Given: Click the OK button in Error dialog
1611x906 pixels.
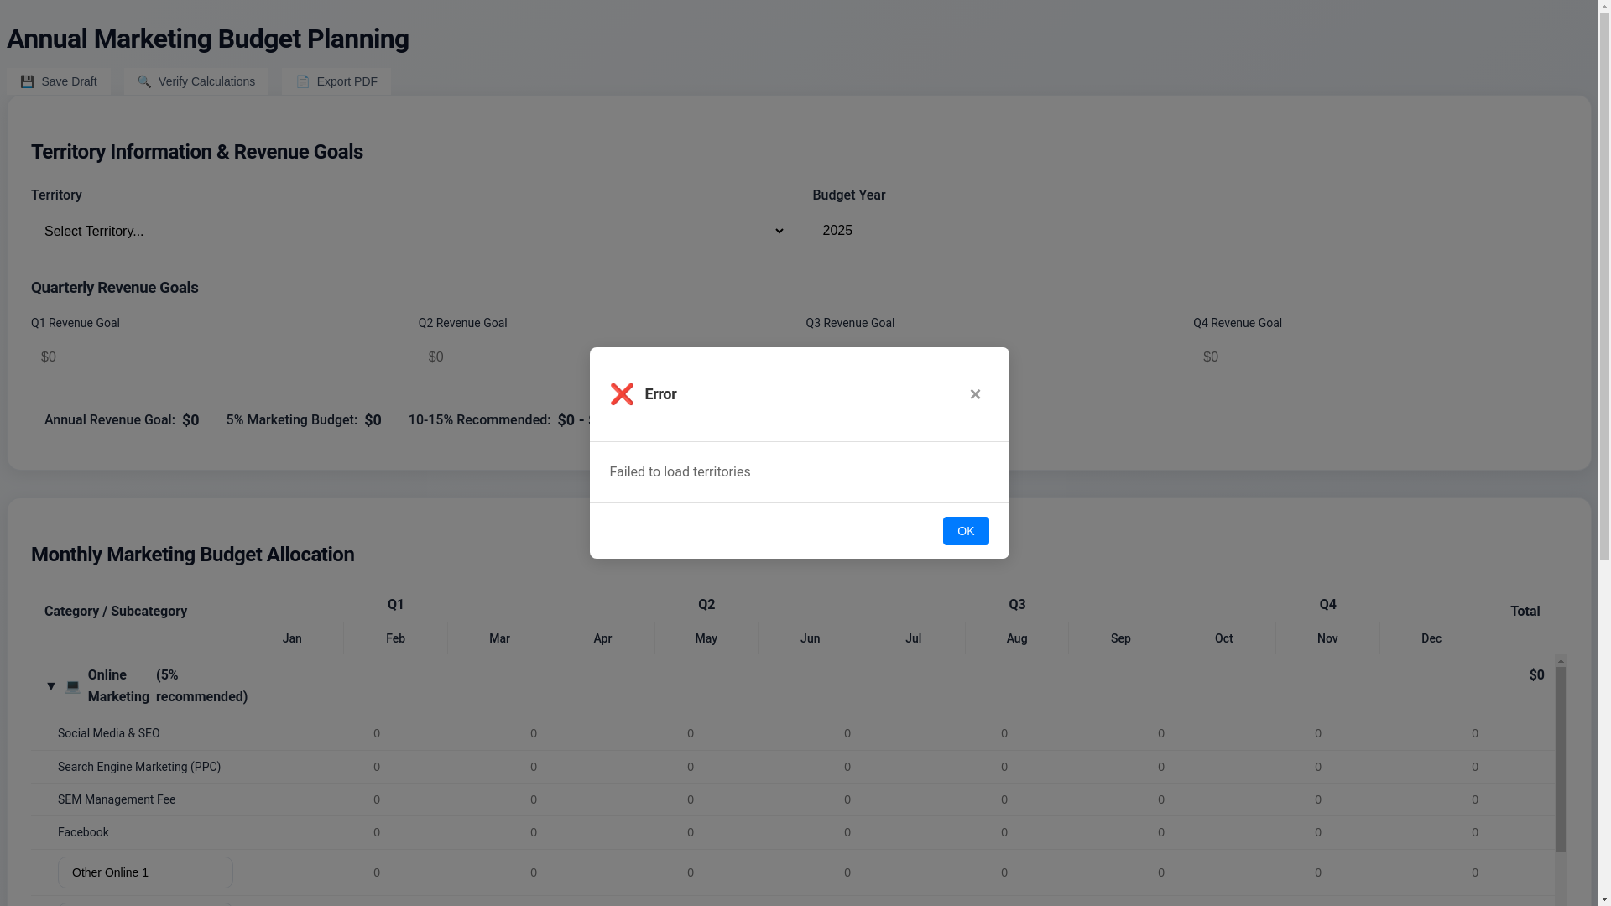Looking at the screenshot, I should (x=966, y=531).
